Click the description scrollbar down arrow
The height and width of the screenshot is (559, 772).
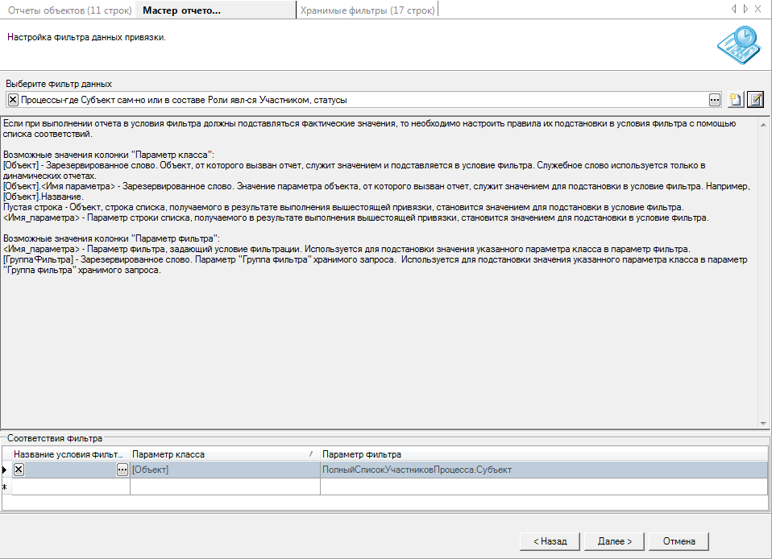coord(763,422)
